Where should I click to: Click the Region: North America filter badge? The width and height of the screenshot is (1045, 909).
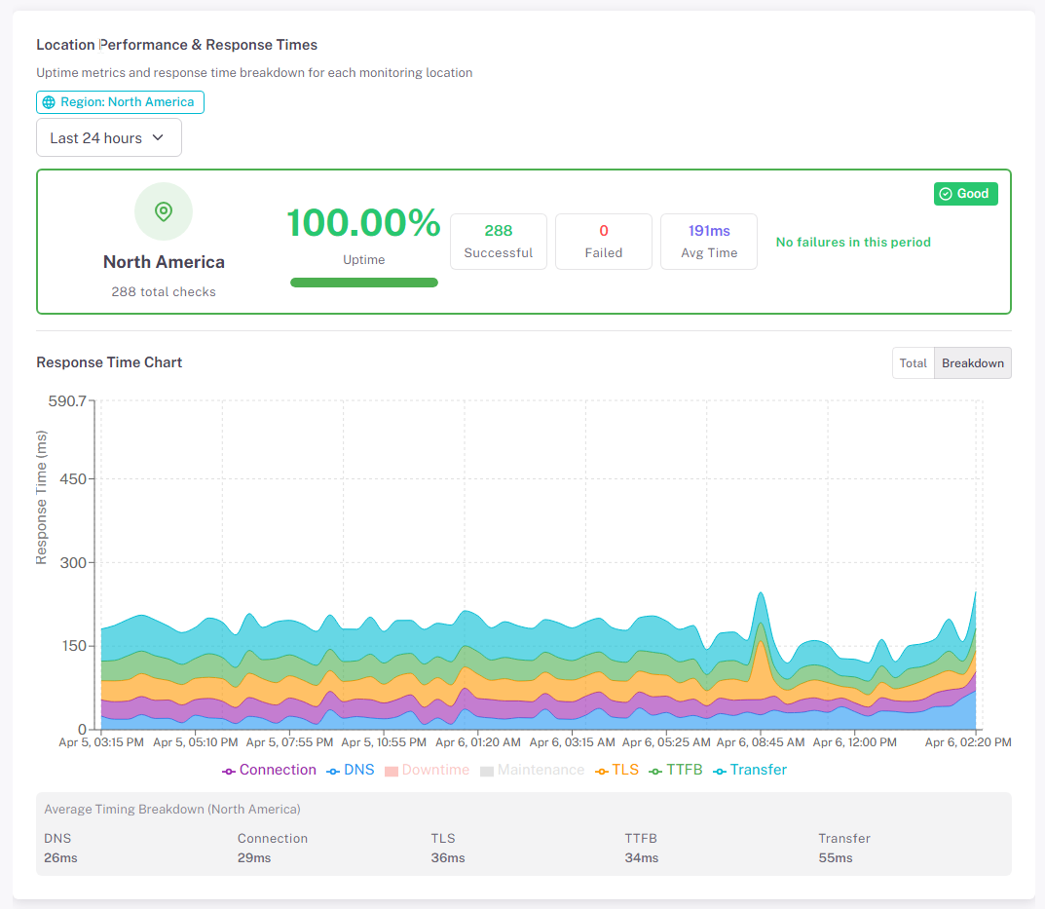pyautogui.click(x=121, y=102)
